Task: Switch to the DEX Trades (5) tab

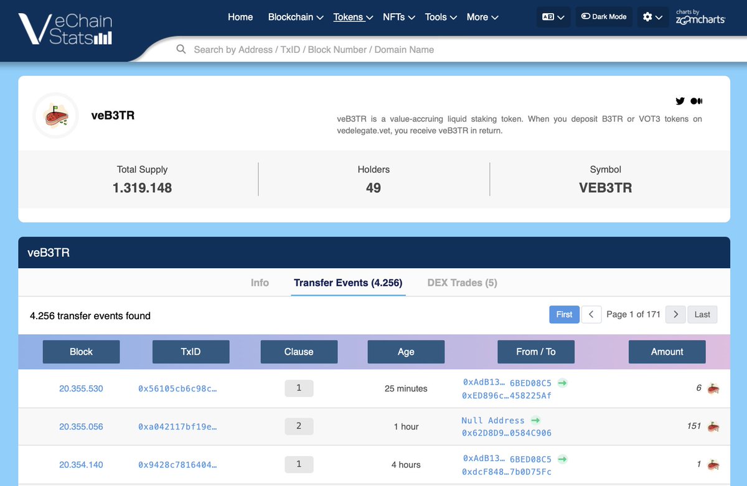Action: 462,283
